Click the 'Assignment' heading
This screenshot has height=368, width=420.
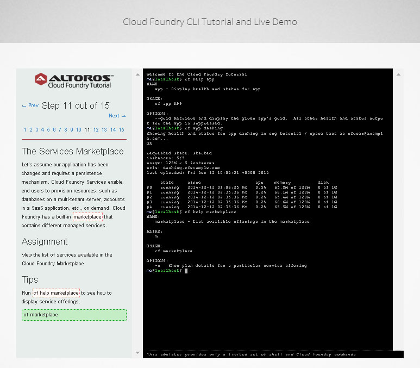45,241
